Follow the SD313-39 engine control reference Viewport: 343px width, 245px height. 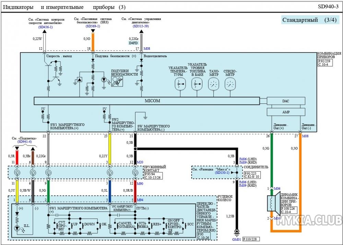pos(141,26)
